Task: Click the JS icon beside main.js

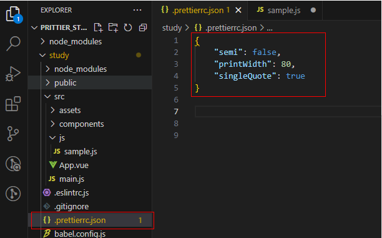Action: point(52,179)
